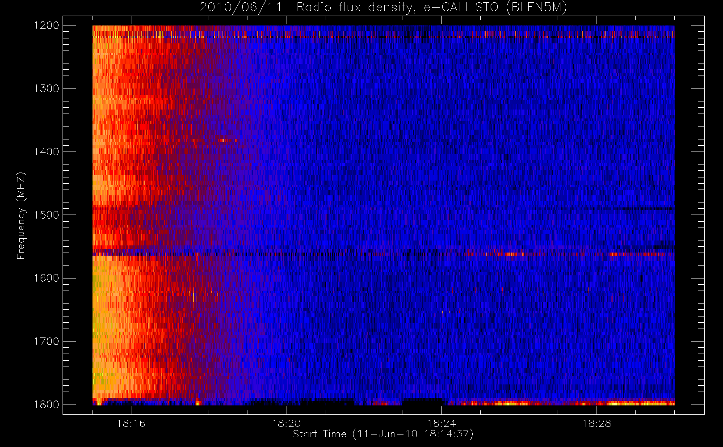
Task: Select the 1300 frequency tick label
Action: pos(46,89)
